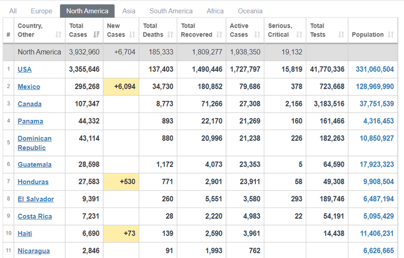Switch to the Europe tab
The width and height of the screenshot is (404, 258).
42,11
